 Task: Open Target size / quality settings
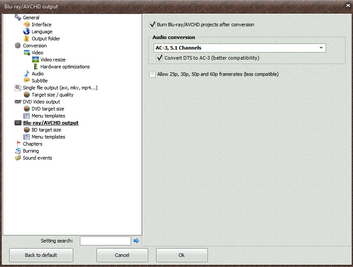[53, 95]
